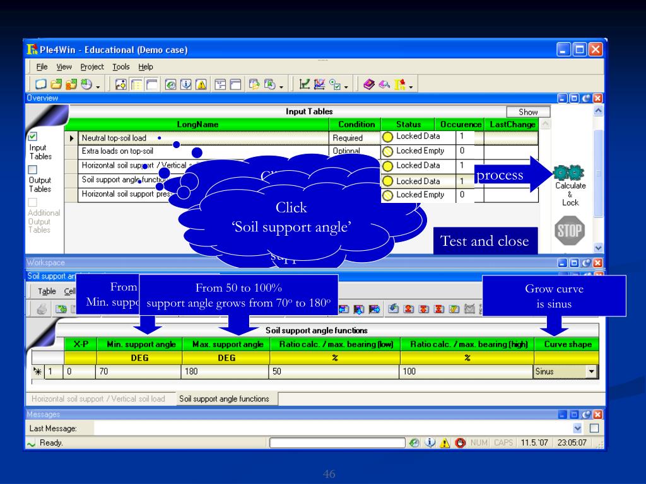The height and width of the screenshot is (484, 646).
Task: Click the LongName column header
Action: click(197, 124)
